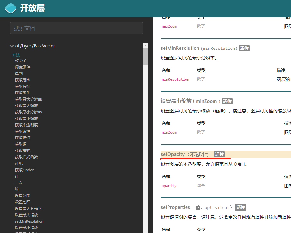Jump to 获取修订 method
Viewport: 291px width, 233px height.
coord(23,138)
